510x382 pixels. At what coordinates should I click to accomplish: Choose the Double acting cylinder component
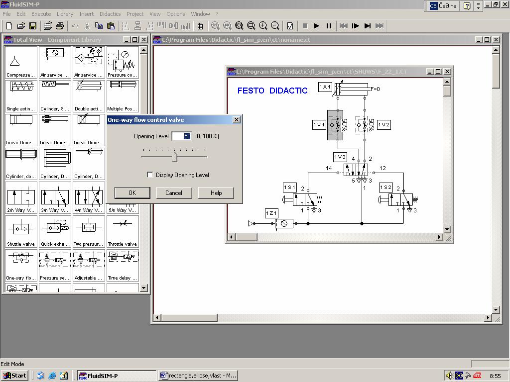[89, 96]
